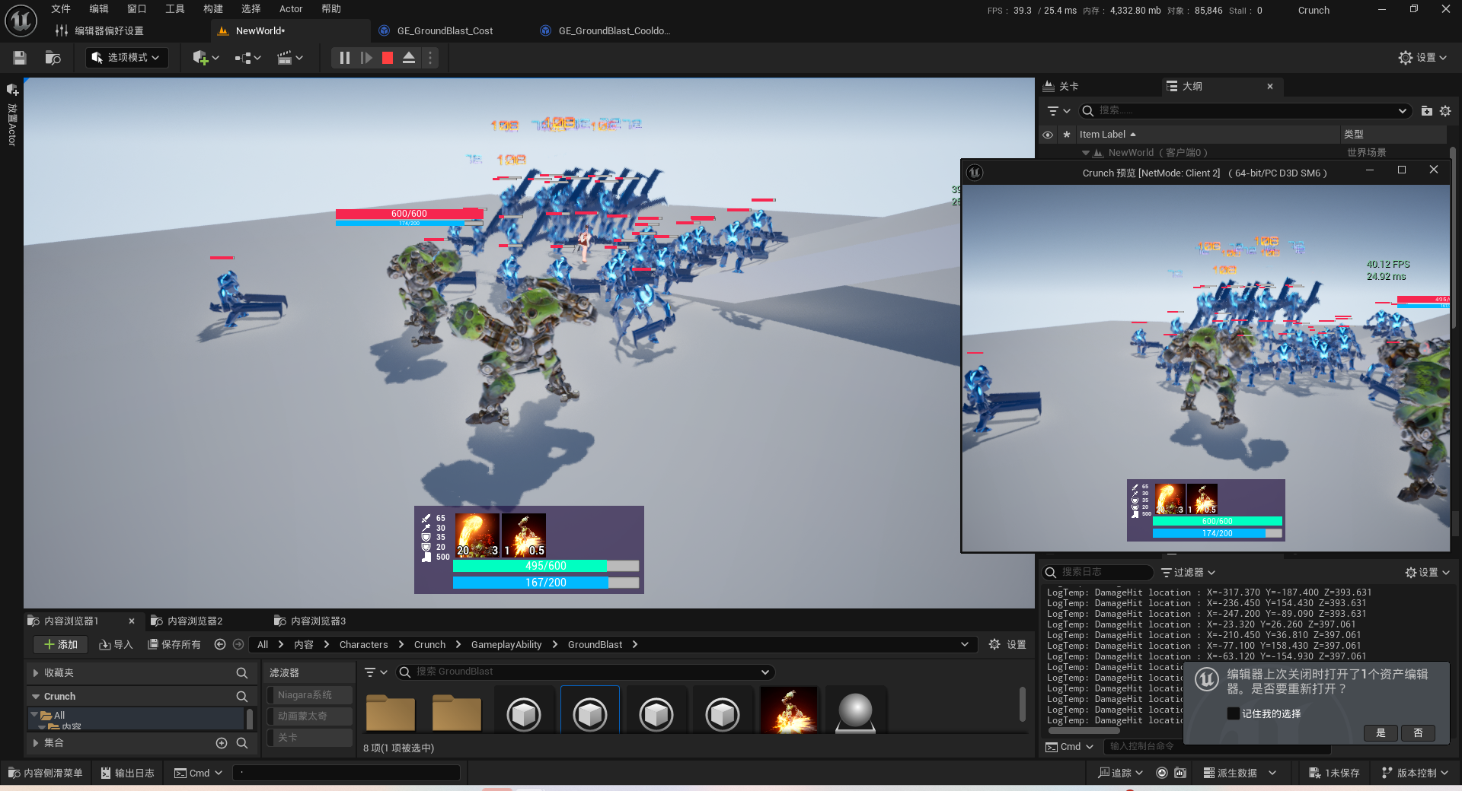Eject from the player controller
1462x791 pixels.
(x=409, y=58)
